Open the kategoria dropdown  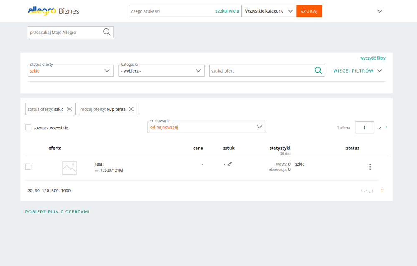(x=161, y=70)
